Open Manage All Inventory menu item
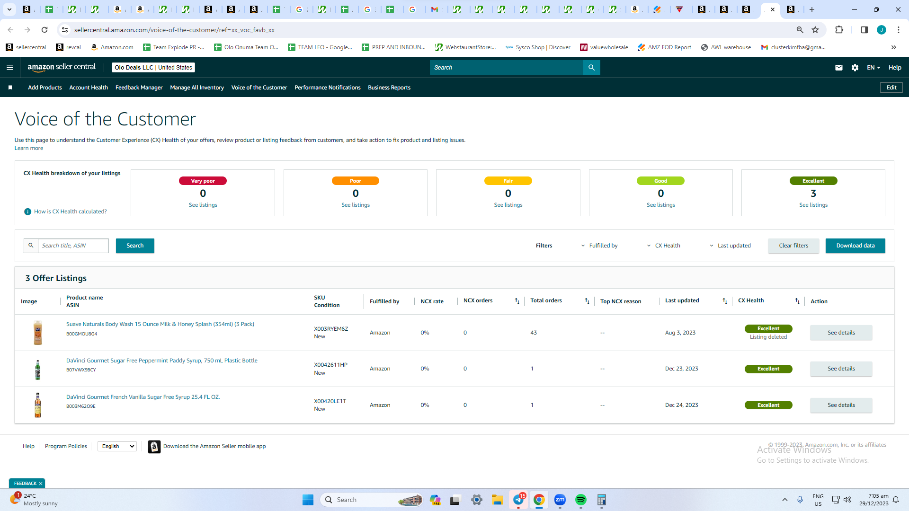The width and height of the screenshot is (909, 511). [x=197, y=88]
